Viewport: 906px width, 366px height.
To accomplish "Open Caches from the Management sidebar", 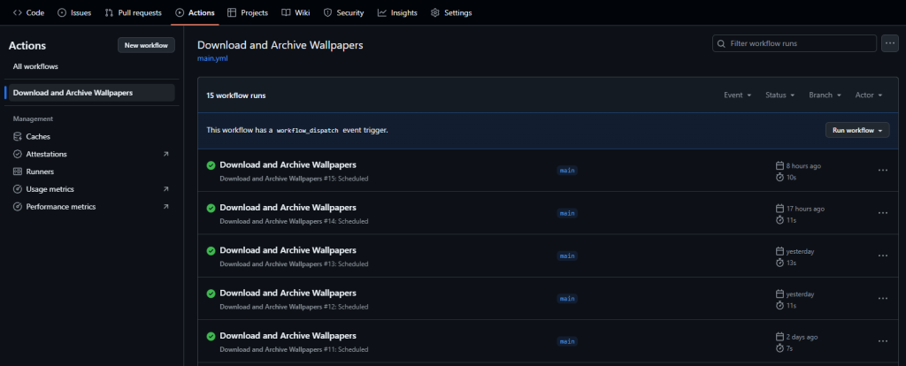I will coord(38,136).
